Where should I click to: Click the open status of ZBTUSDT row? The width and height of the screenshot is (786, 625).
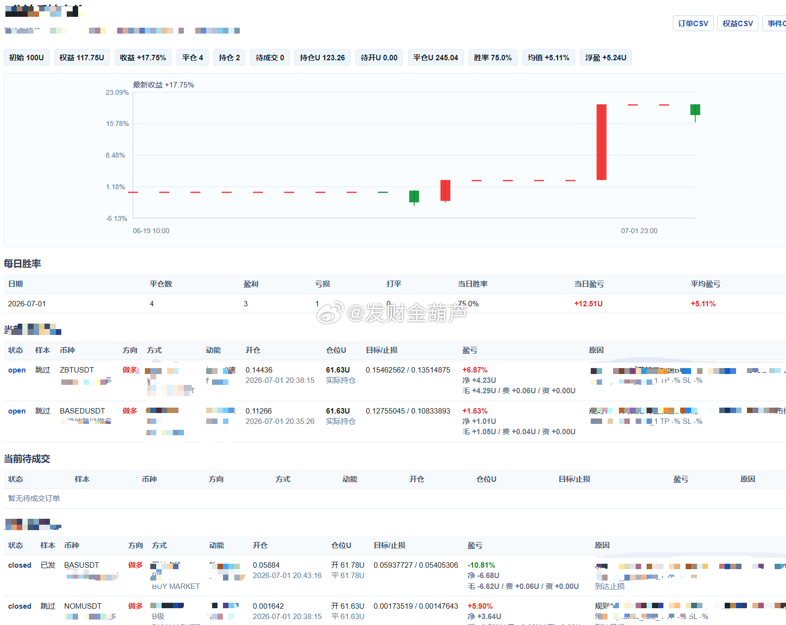coord(17,370)
